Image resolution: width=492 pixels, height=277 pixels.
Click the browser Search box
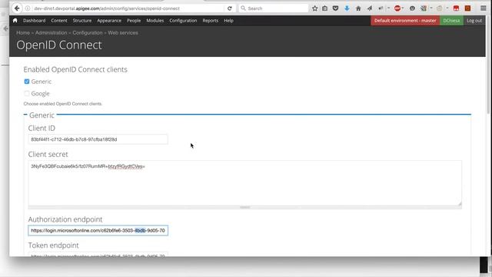click(x=274, y=8)
